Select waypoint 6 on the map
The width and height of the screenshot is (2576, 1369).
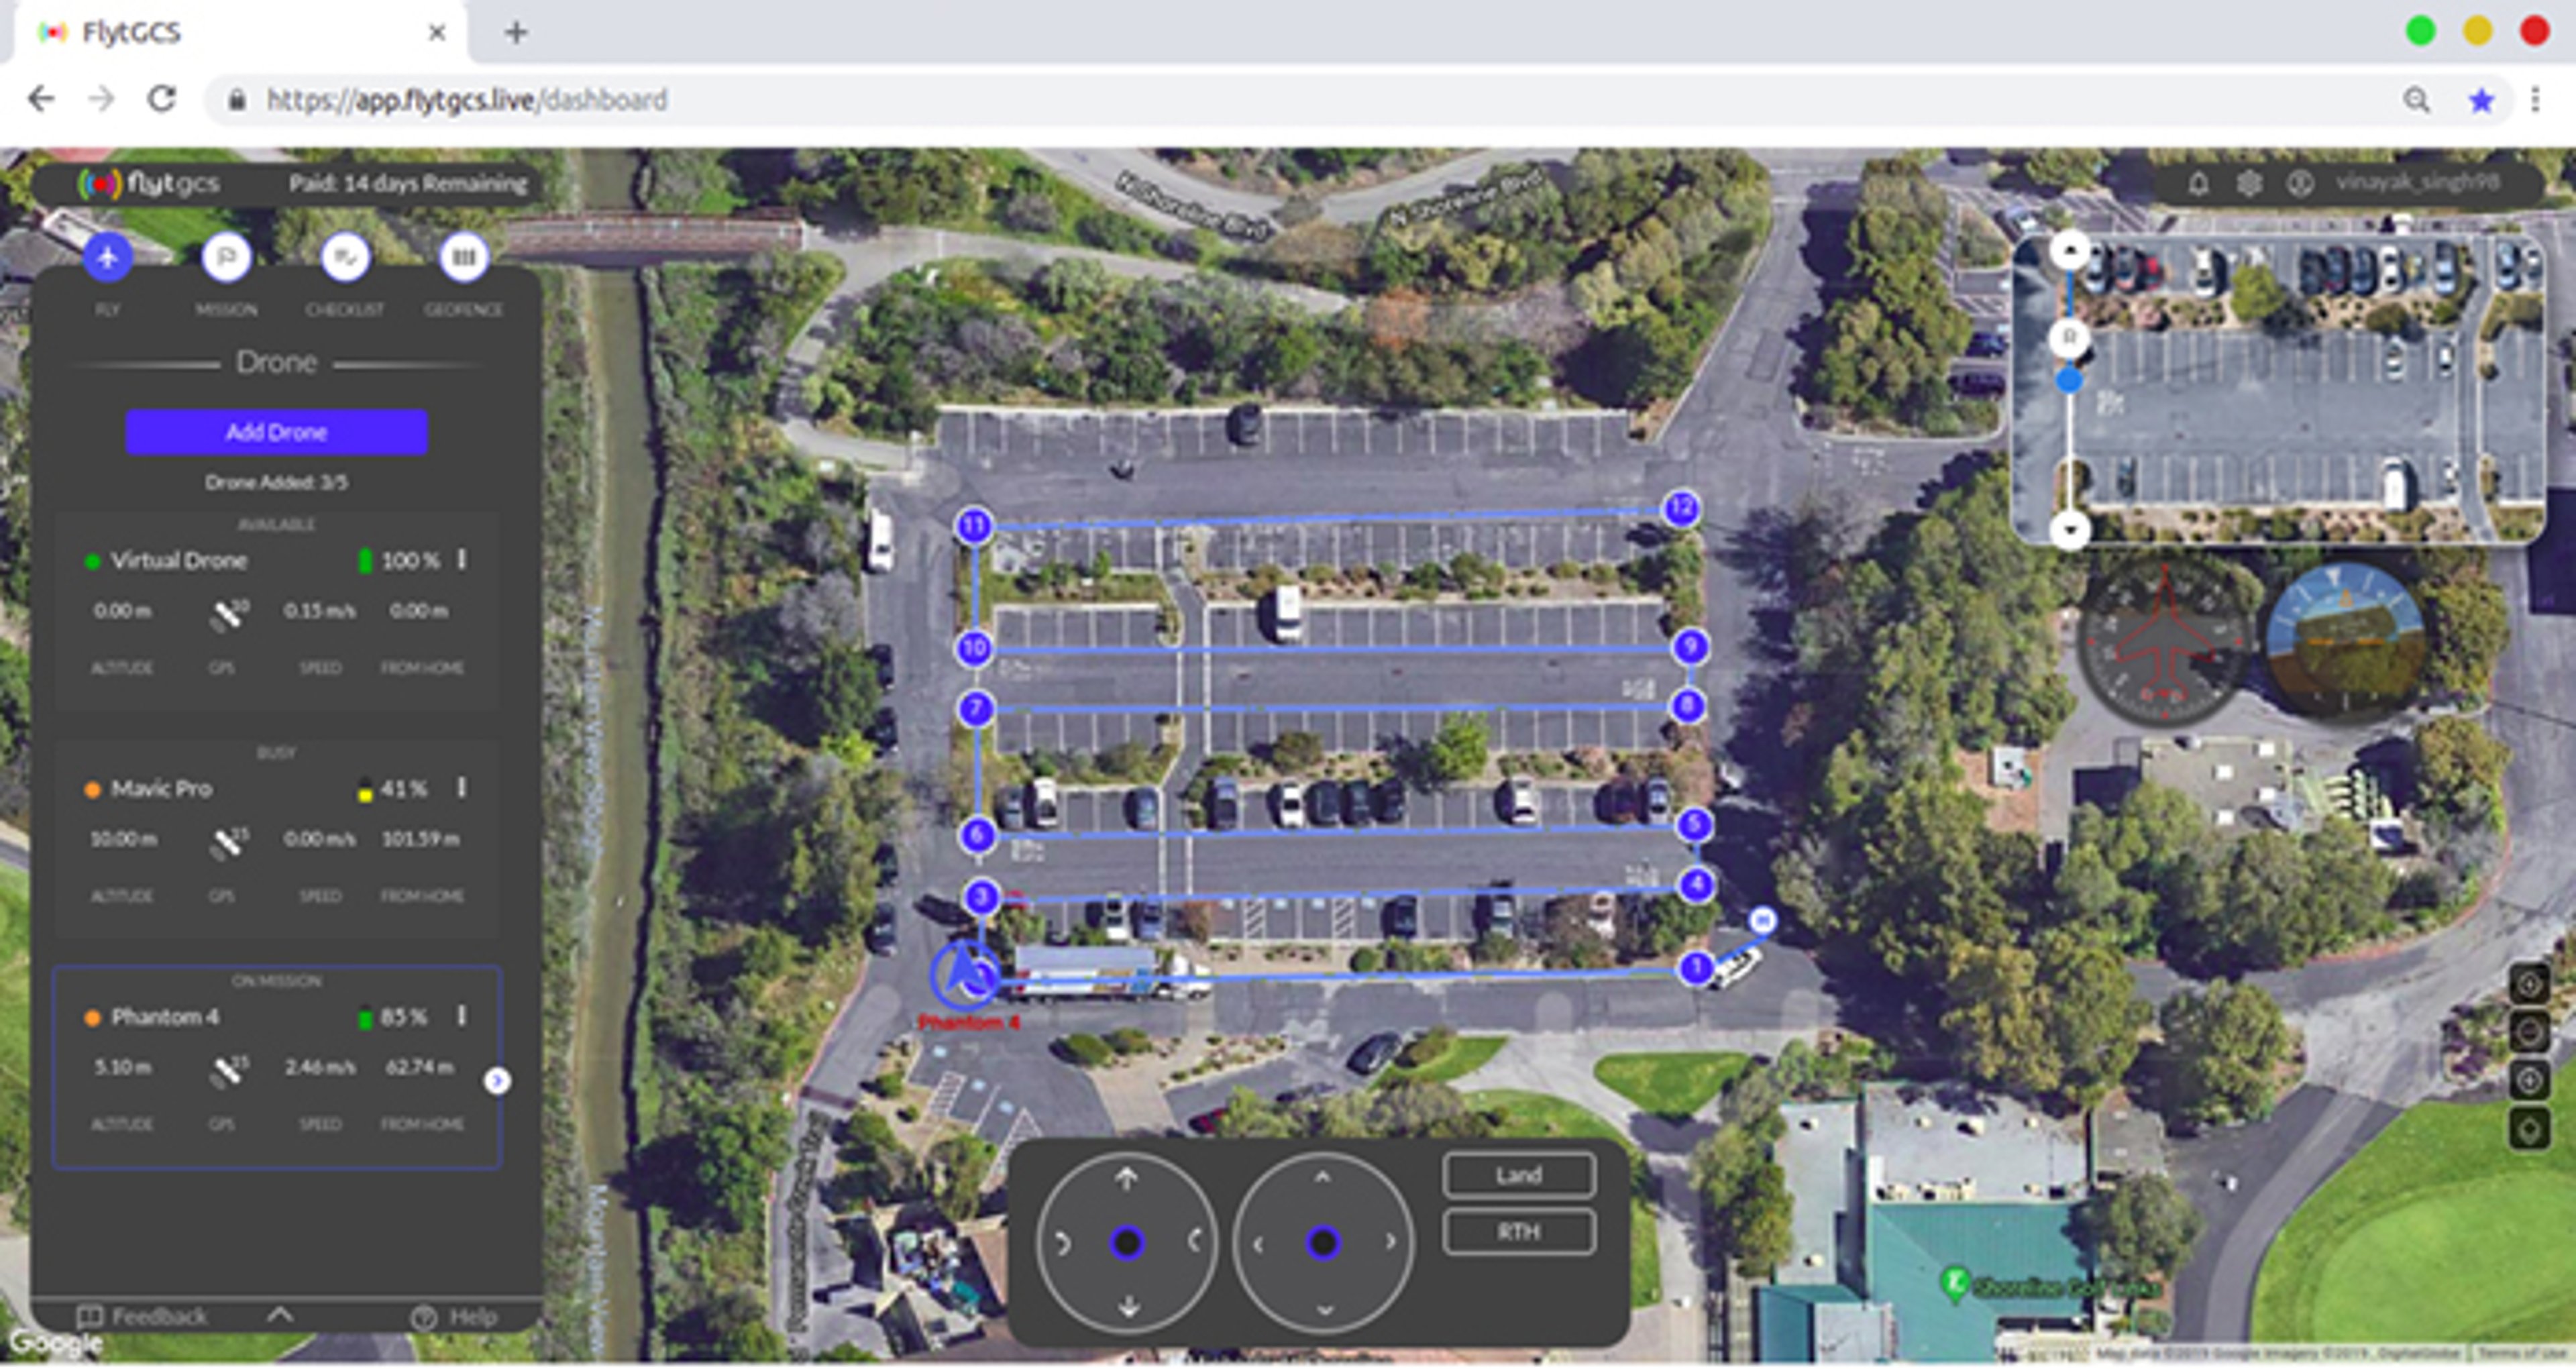pyautogui.click(x=978, y=835)
